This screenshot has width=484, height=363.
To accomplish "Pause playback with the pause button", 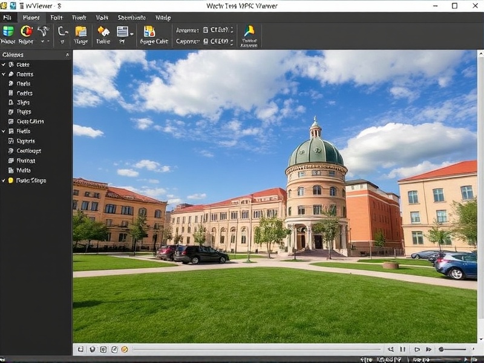I will [x=402, y=349].
